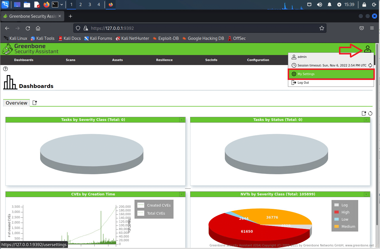Open the Google Hacking DB bookmark

click(x=203, y=38)
